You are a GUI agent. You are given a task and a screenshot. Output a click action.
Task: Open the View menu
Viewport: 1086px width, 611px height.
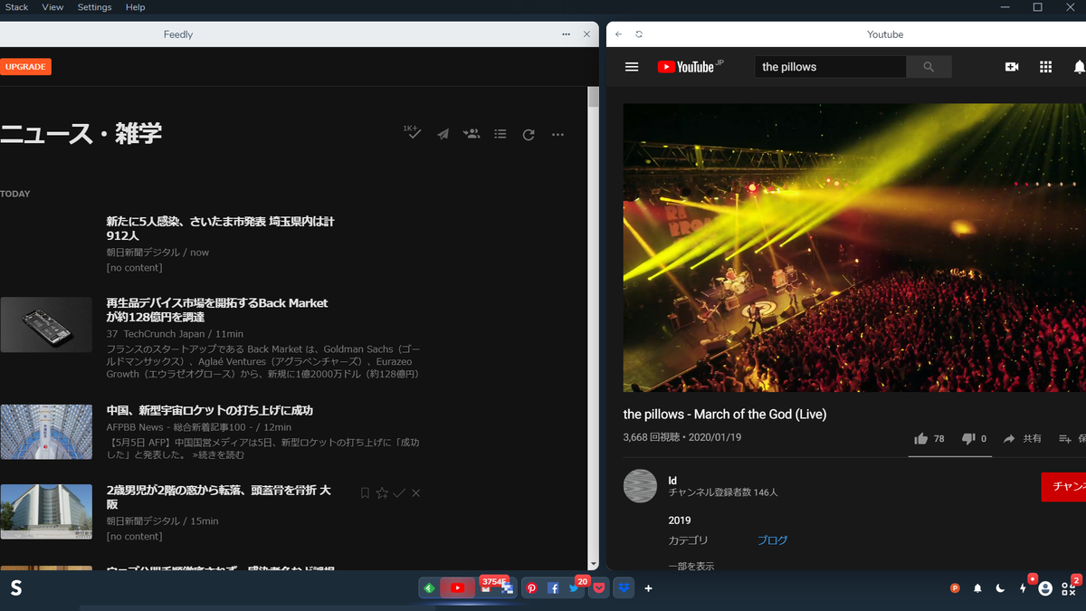click(52, 7)
